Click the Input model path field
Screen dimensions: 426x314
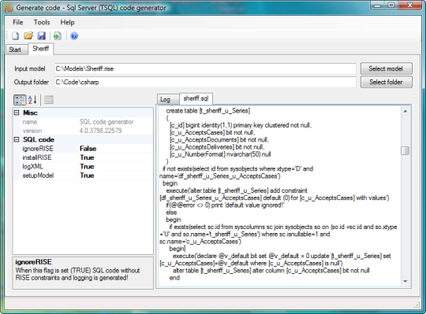pos(205,68)
